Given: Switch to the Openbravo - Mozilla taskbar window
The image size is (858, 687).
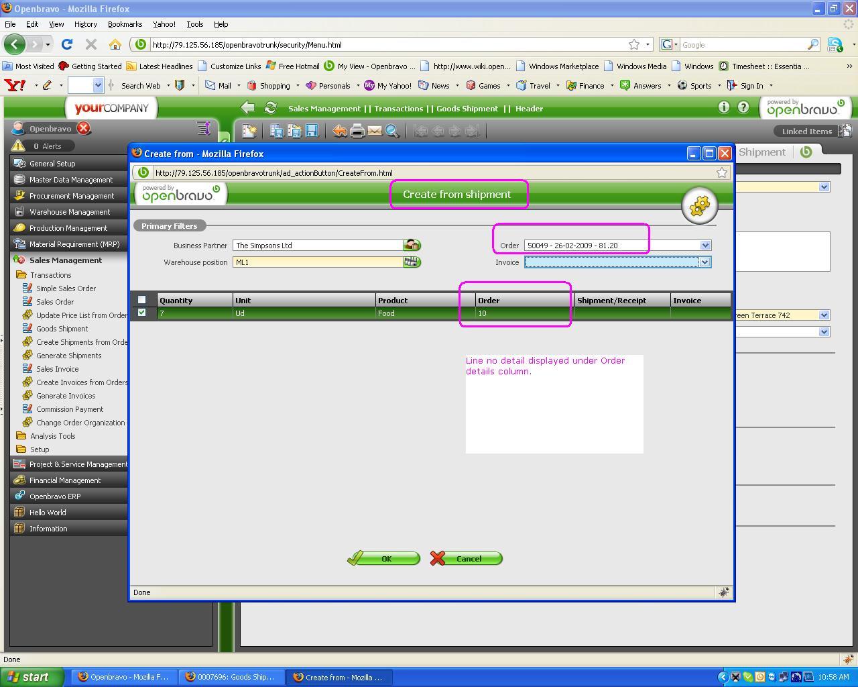Looking at the screenshot, I should tap(124, 677).
